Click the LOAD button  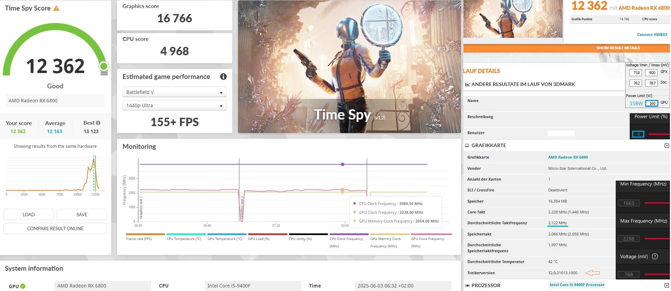coord(29,214)
